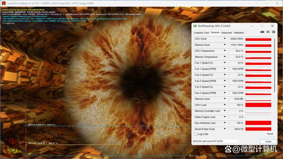Open the GPU Clock sensor dropdown
The image size is (283, 159).
pyautogui.click(x=225, y=39)
